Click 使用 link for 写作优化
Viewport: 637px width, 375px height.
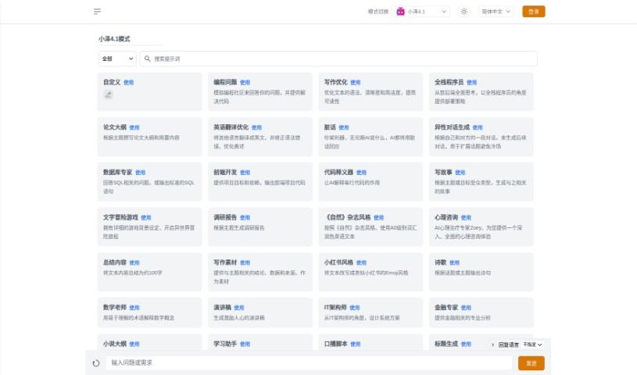(x=356, y=83)
